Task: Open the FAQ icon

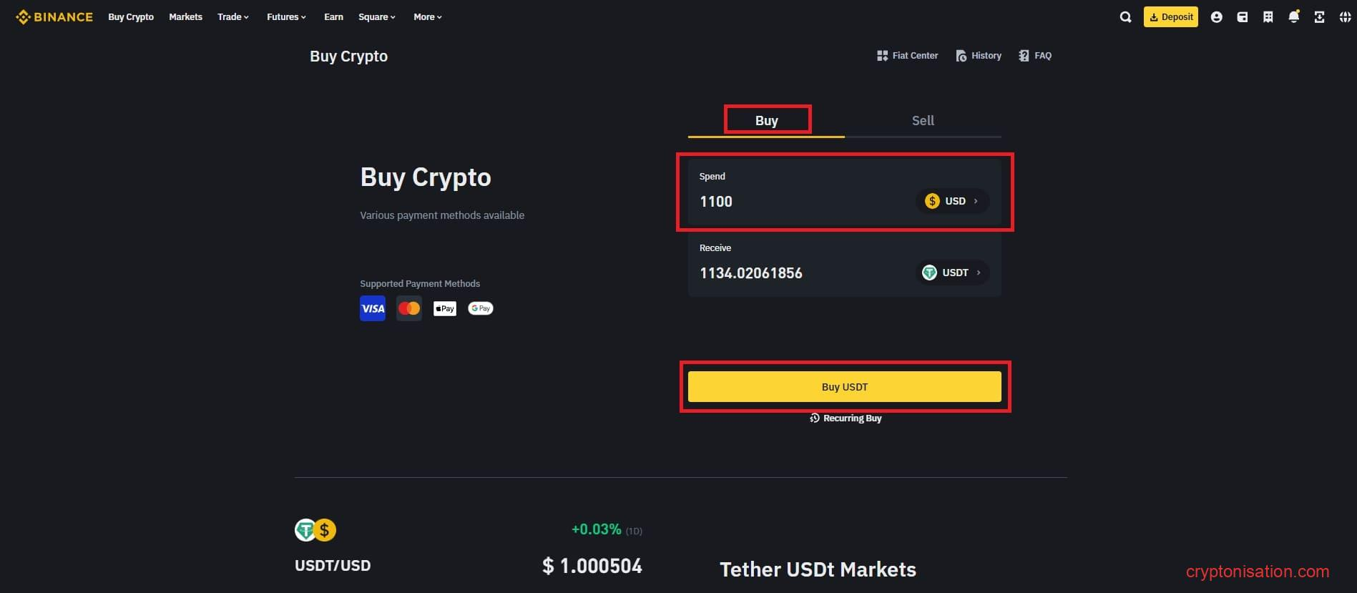Action: pyautogui.click(x=1023, y=55)
